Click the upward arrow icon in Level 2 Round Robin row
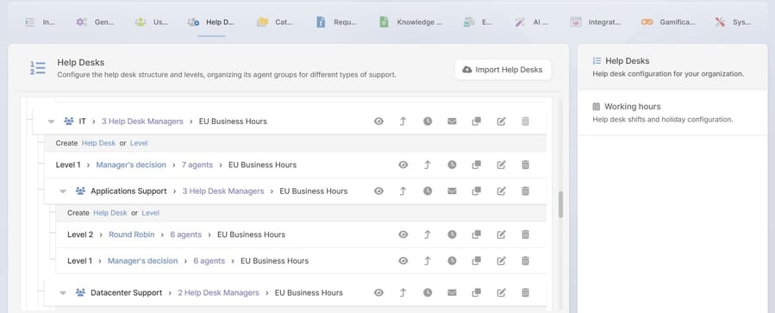Screen dimensions: 775x313 point(428,235)
